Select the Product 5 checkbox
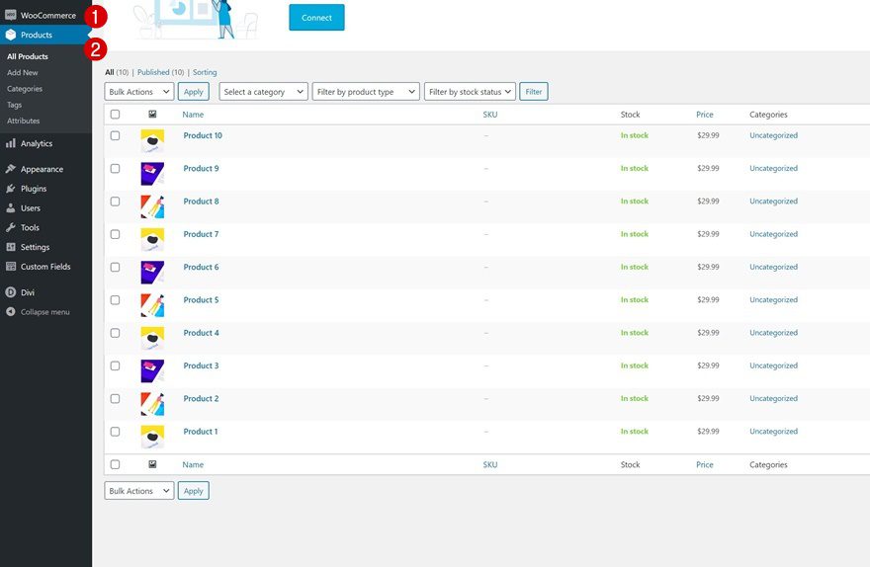The width and height of the screenshot is (870, 567). 115,300
